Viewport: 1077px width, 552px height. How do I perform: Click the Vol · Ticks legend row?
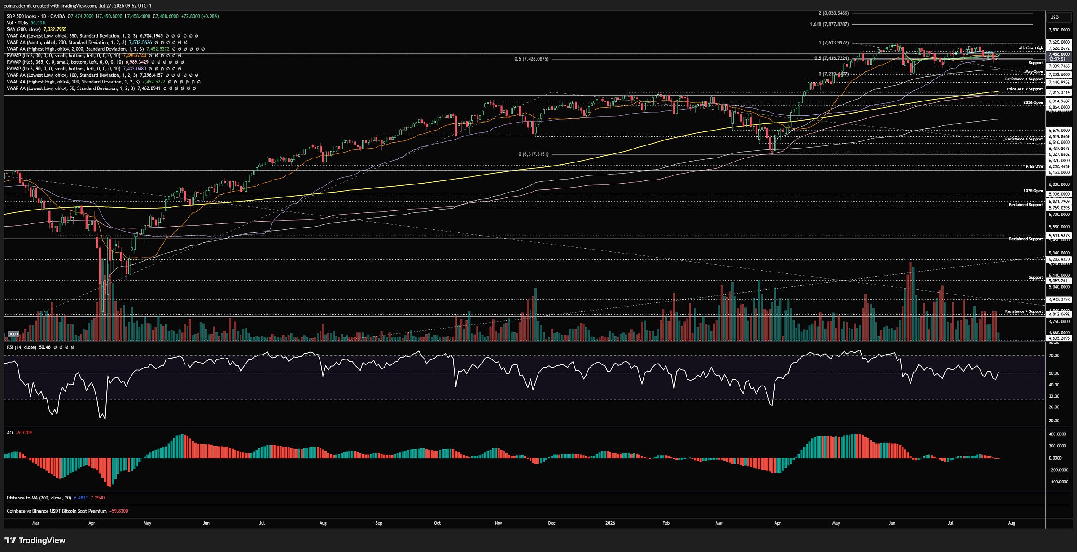(26, 23)
